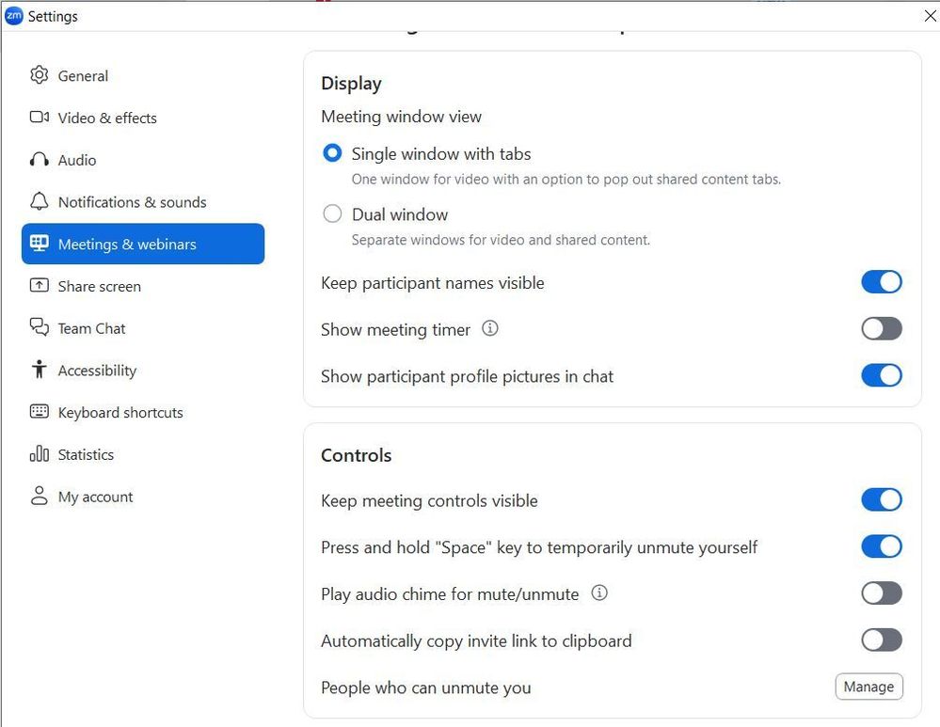Click the General gear icon
The width and height of the screenshot is (940, 727).
point(39,75)
